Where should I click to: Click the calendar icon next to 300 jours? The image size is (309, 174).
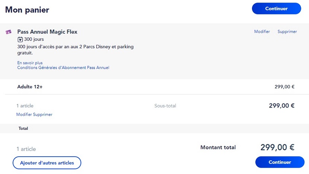click(x=20, y=39)
